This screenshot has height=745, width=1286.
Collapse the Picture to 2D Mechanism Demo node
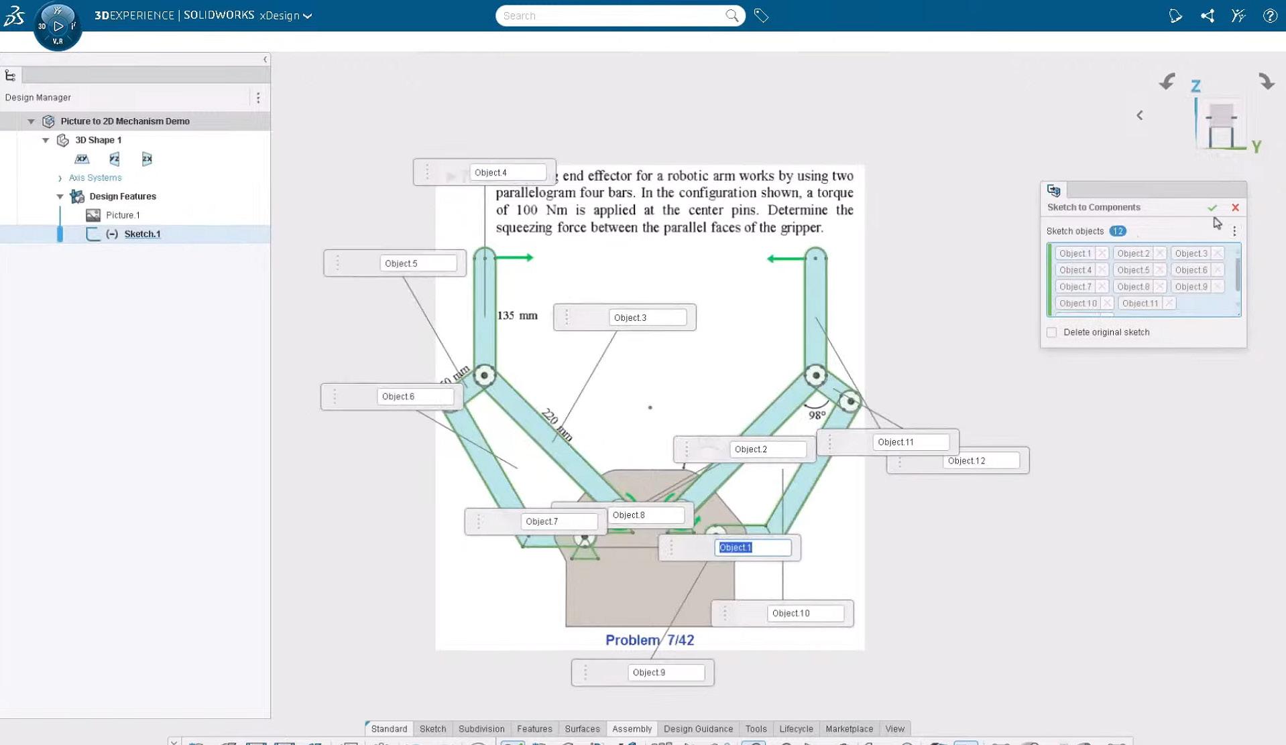[31, 121]
